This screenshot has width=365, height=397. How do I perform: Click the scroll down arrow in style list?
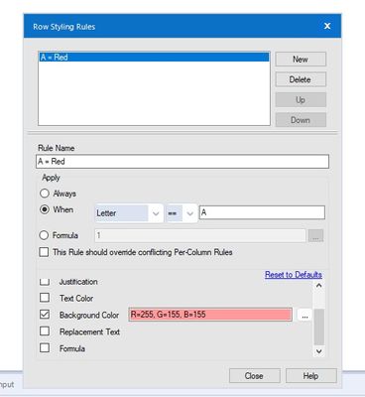point(318,351)
